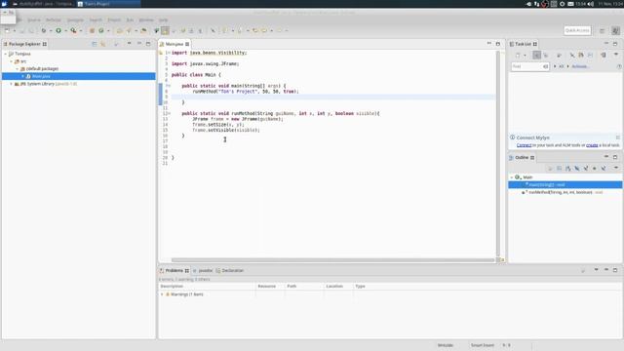Image resolution: width=624 pixels, height=351 pixels.
Task: Click the Run (green play) toolbar icon
Action: coord(58,30)
